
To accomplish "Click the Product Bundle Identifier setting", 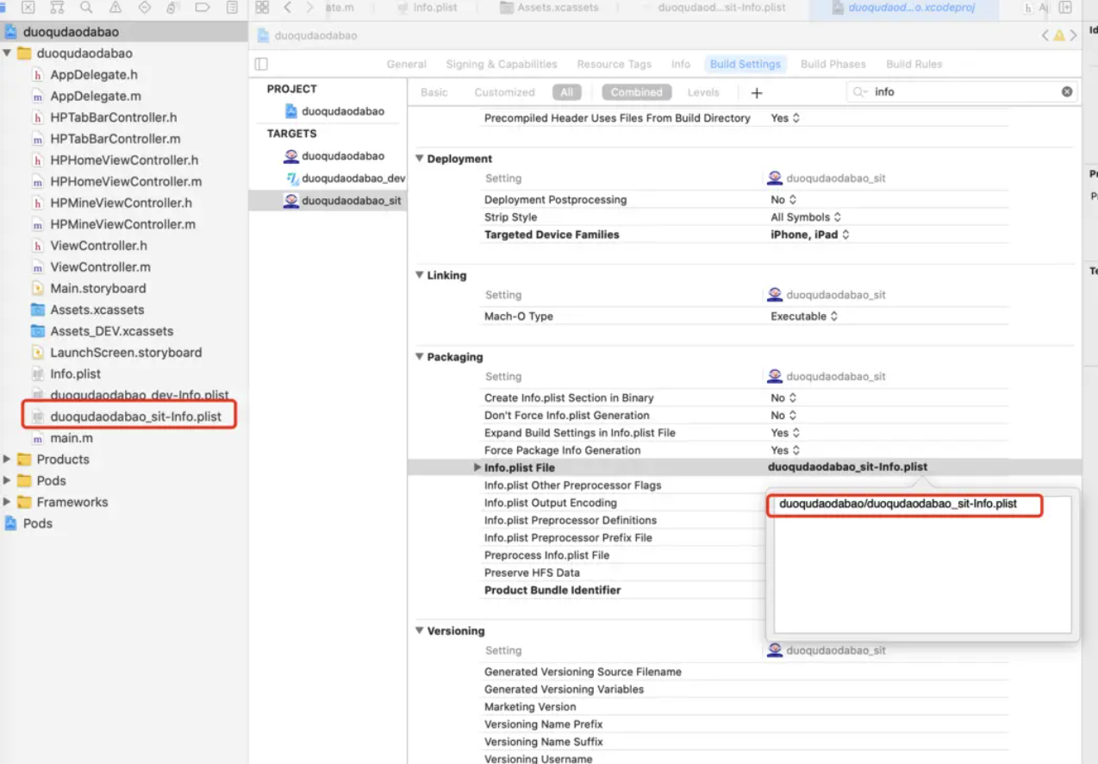I will 552,590.
